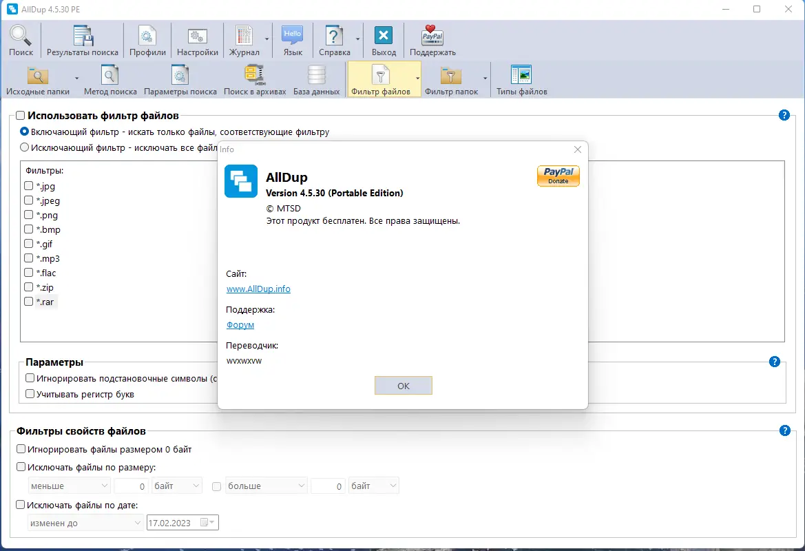This screenshot has width=805, height=551.
Task: Open calendar picker in the date field
Action: coord(207,522)
